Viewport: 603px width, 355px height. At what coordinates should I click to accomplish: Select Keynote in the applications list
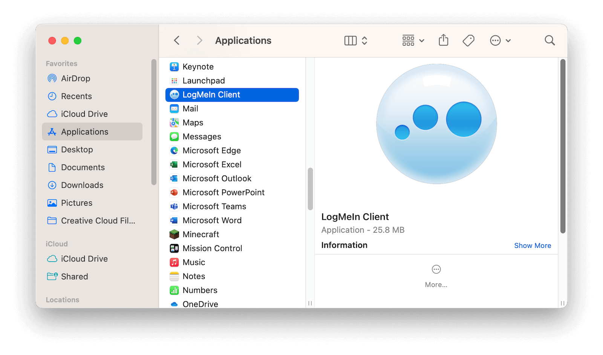232,67
